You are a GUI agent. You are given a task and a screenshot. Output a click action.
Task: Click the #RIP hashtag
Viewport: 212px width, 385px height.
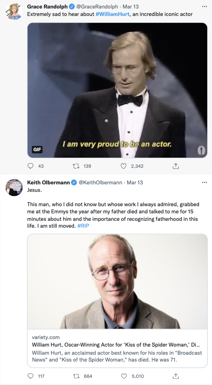[83, 225]
